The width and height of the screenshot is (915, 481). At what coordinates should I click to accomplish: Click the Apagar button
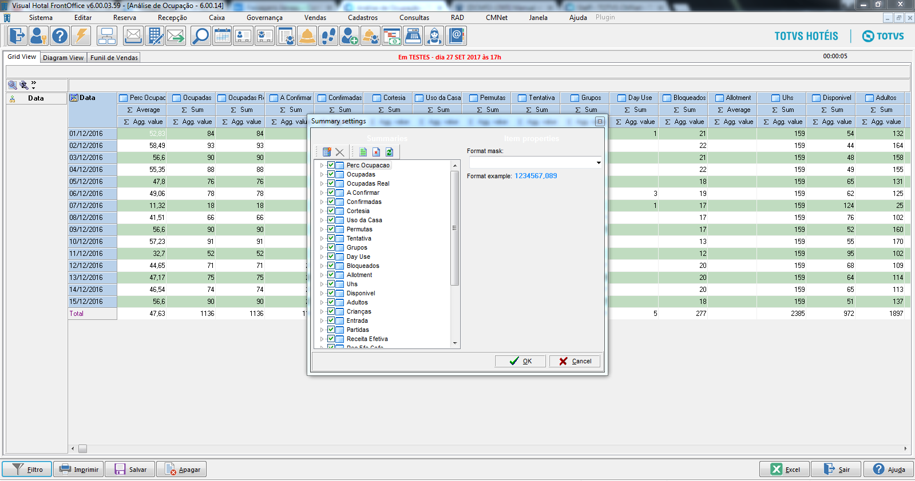[x=182, y=470]
